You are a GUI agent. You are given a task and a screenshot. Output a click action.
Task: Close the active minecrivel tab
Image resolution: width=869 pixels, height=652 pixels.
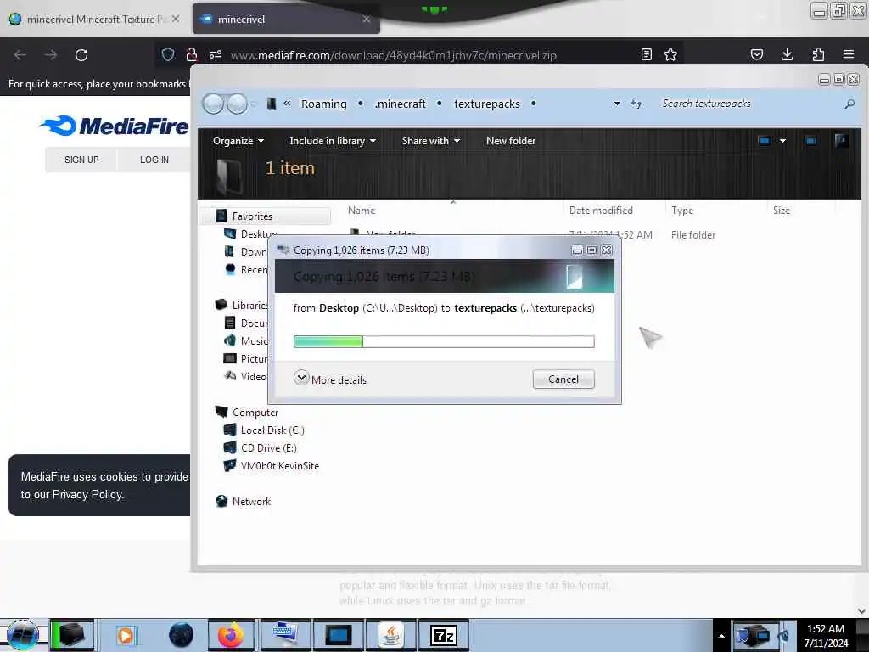367,19
